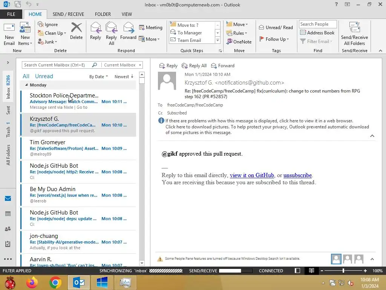386x290 pixels.
Task: Expand the Quick Steps gallery
Action: [x=218, y=40]
